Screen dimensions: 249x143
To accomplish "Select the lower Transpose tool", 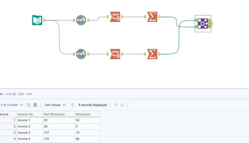I will pyautogui.click(x=115, y=54).
